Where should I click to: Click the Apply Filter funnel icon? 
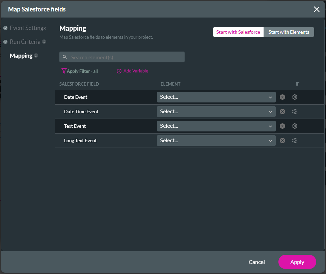pos(64,71)
